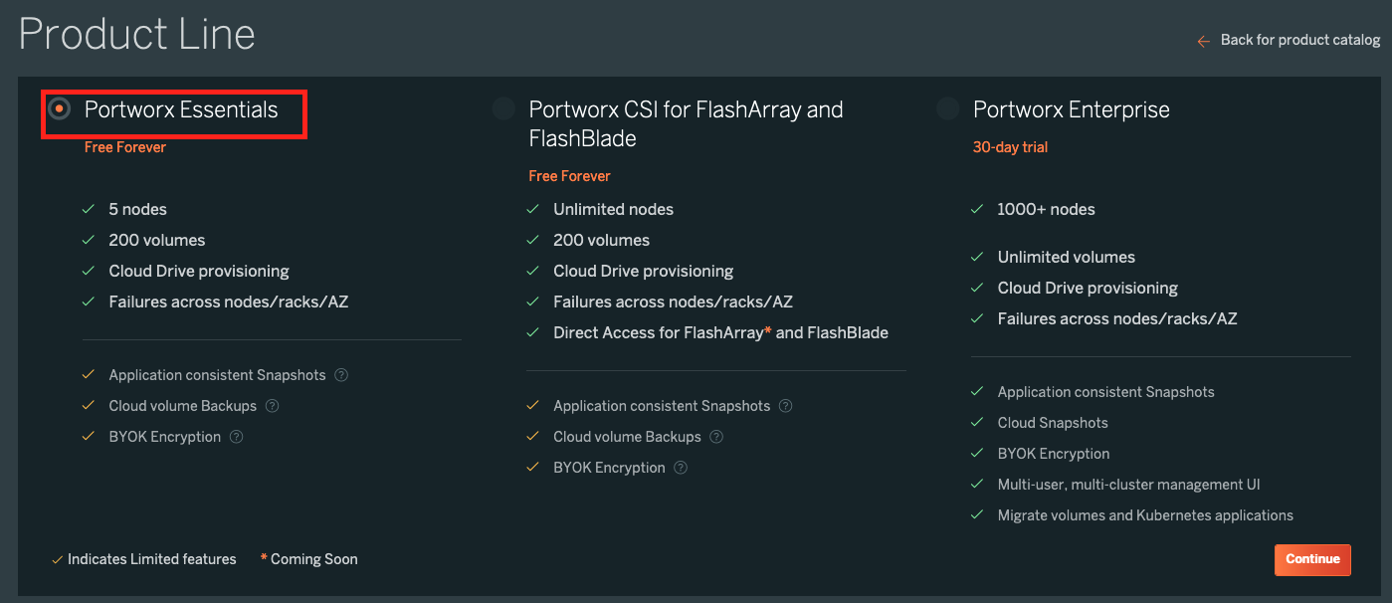
Task: Click the 5 nodes feature text
Action: 138,209
